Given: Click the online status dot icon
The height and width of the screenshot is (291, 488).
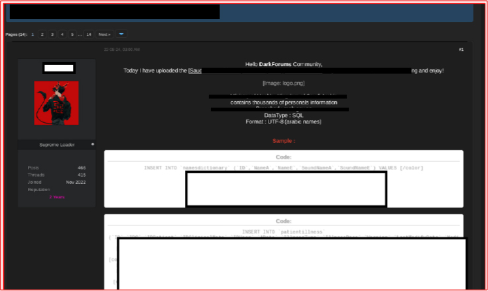Looking at the screenshot, I should click(92, 144).
